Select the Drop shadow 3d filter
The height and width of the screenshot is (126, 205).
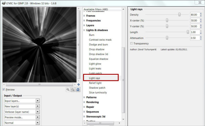(98, 54)
